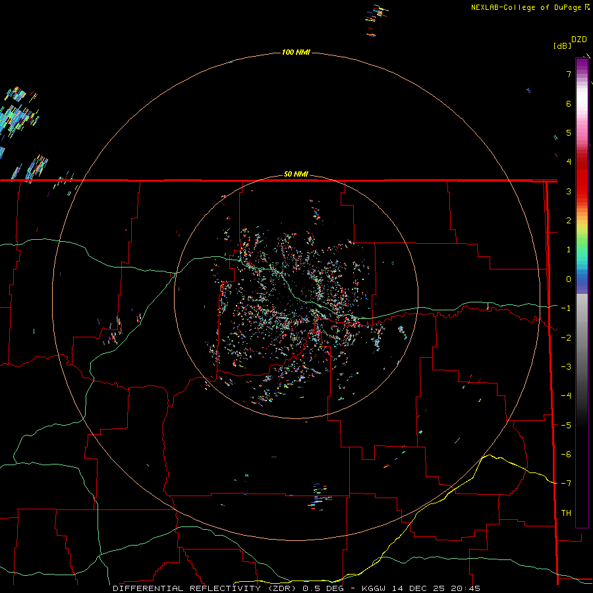
Task: Click the -3 tick label on scale
Action: click(566, 367)
